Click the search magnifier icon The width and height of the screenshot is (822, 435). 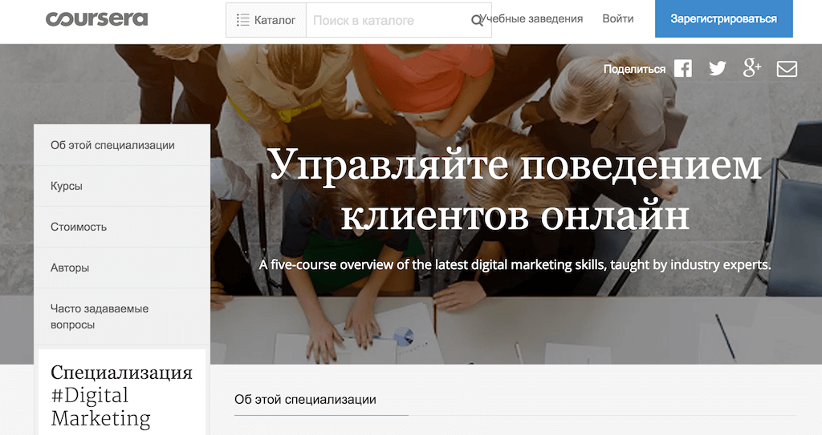(477, 20)
